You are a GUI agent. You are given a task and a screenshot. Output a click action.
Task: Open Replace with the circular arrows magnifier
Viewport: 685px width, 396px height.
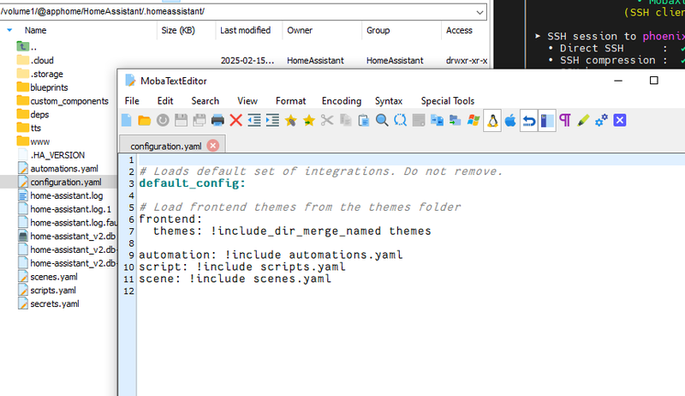pos(400,120)
